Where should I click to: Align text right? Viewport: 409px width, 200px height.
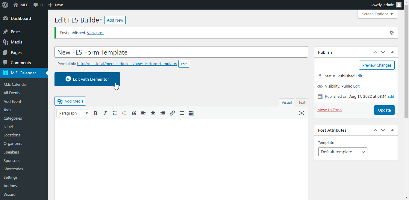(163, 113)
